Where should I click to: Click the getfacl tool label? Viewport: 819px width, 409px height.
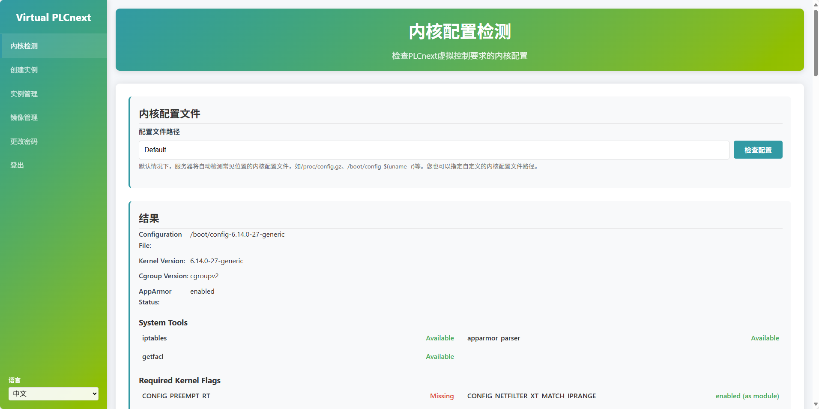[x=153, y=357]
